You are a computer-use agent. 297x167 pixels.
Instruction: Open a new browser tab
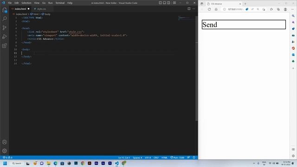tap(245, 4)
